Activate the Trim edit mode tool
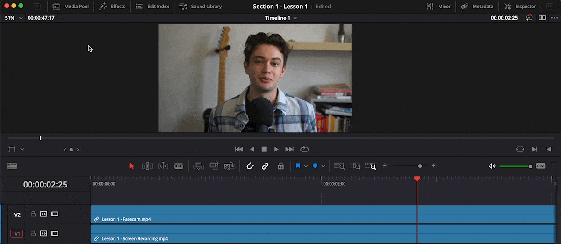The height and width of the screenshot is (244, 561). point(147,166)
